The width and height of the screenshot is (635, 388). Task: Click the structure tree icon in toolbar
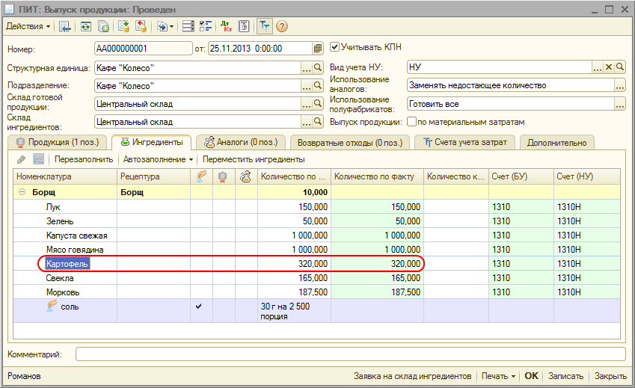(264, 27)
